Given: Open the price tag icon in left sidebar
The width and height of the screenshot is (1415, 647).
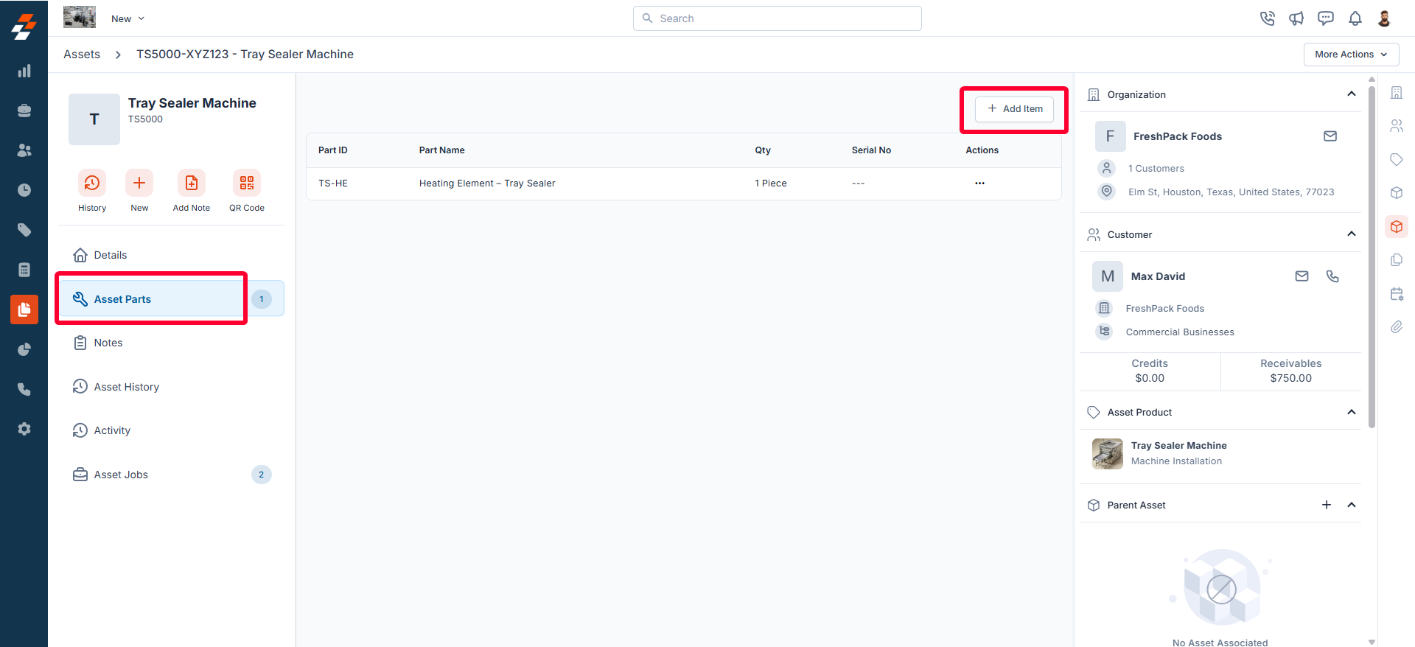Looking at the screenshot, I should pos(24,230).
